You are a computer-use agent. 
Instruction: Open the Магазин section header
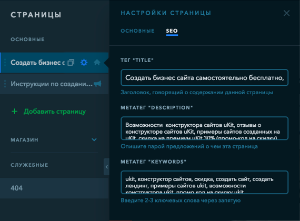tap(24, 140)
